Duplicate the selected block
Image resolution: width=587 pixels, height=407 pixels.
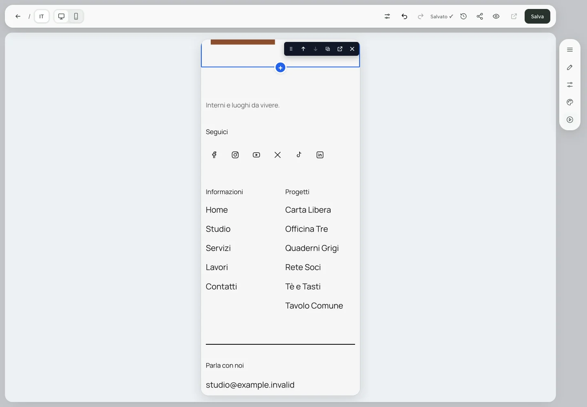(x=328, y=49)
